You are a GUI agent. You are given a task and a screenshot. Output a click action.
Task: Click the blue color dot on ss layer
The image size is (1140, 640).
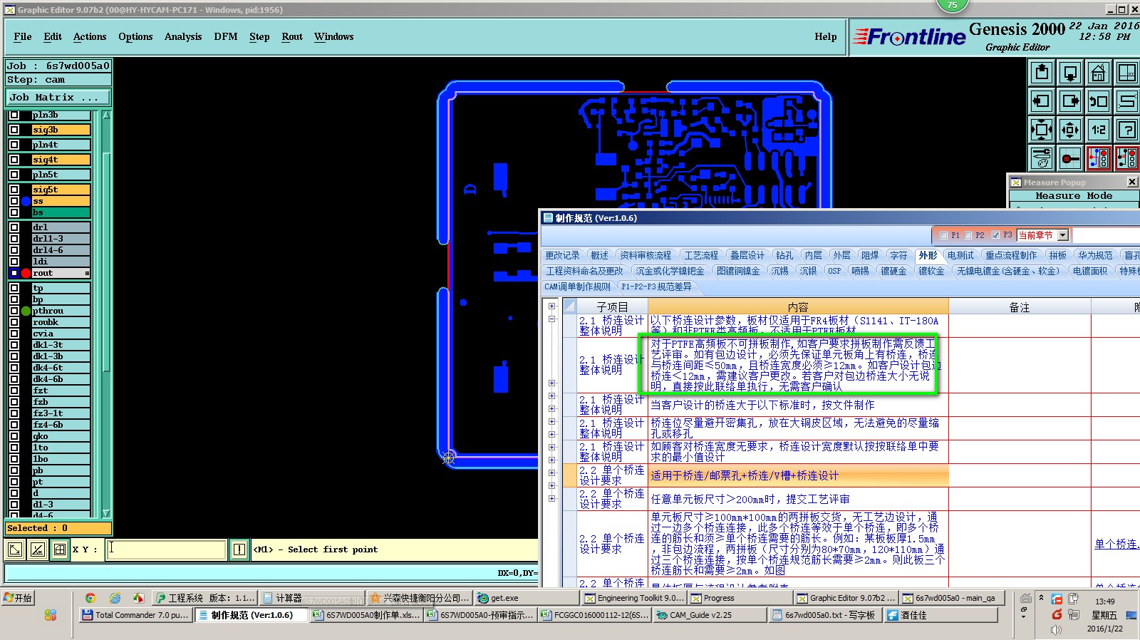click(x=26, y=202)
